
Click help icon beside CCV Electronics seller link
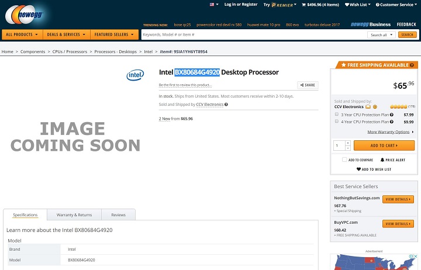[x=226, y=105]
